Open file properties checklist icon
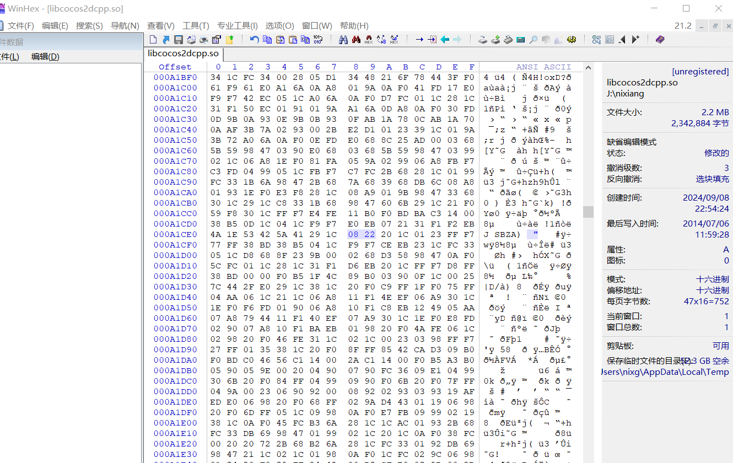 coord(216,40)
